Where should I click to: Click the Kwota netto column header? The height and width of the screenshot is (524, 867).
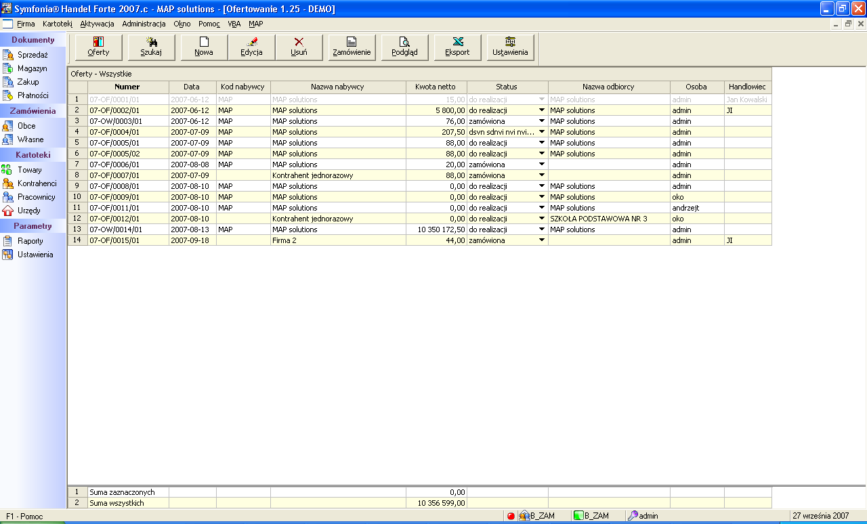tap(436, 87)
